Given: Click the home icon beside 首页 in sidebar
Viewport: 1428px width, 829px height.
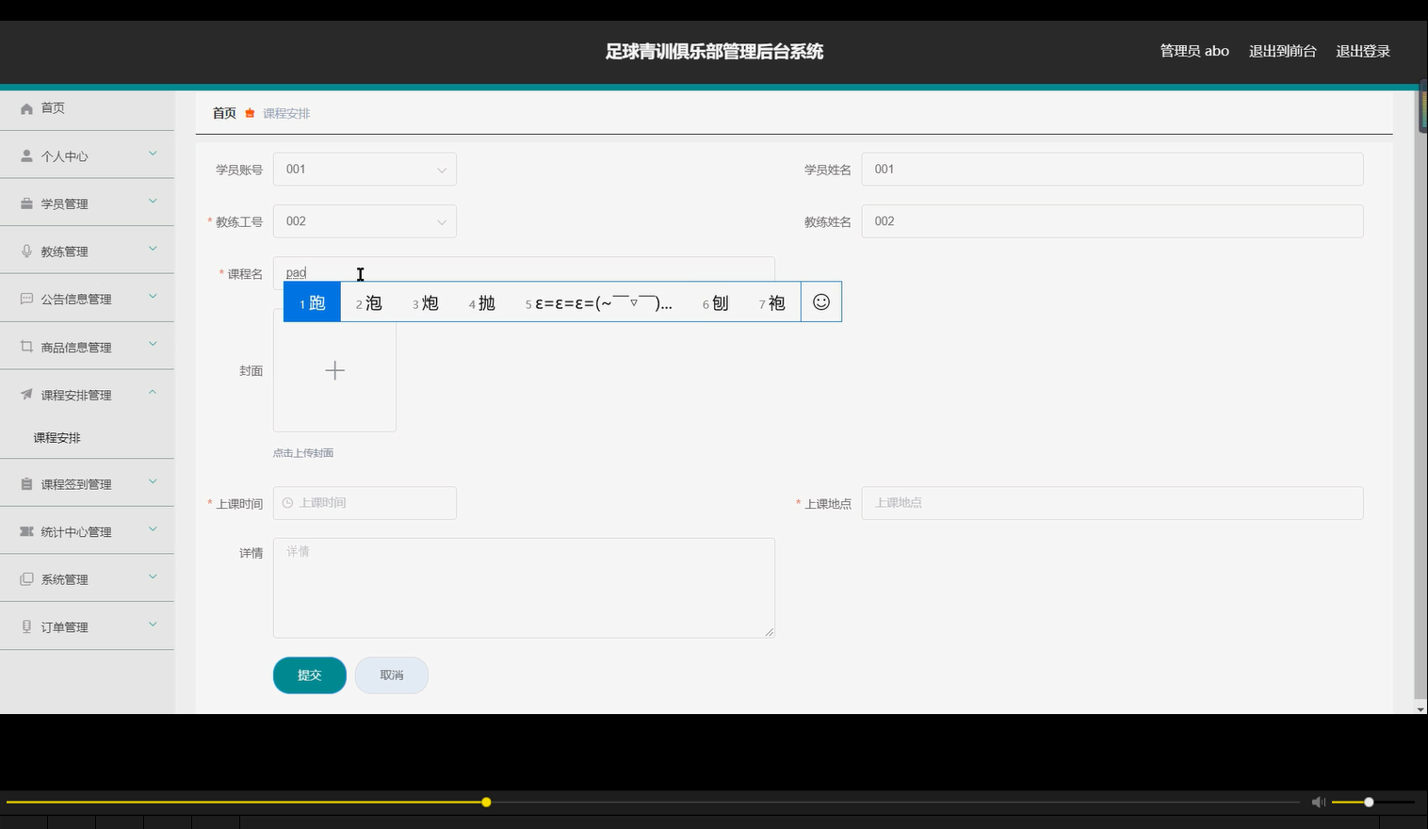Looking at the screenshot, I should point(26,107).
